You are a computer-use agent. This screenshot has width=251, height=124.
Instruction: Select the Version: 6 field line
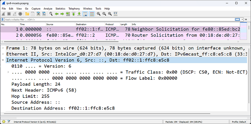coord(41,66)
